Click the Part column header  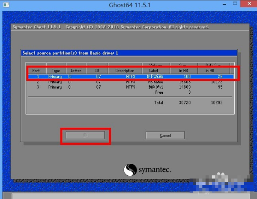click(x=36, y=70)
